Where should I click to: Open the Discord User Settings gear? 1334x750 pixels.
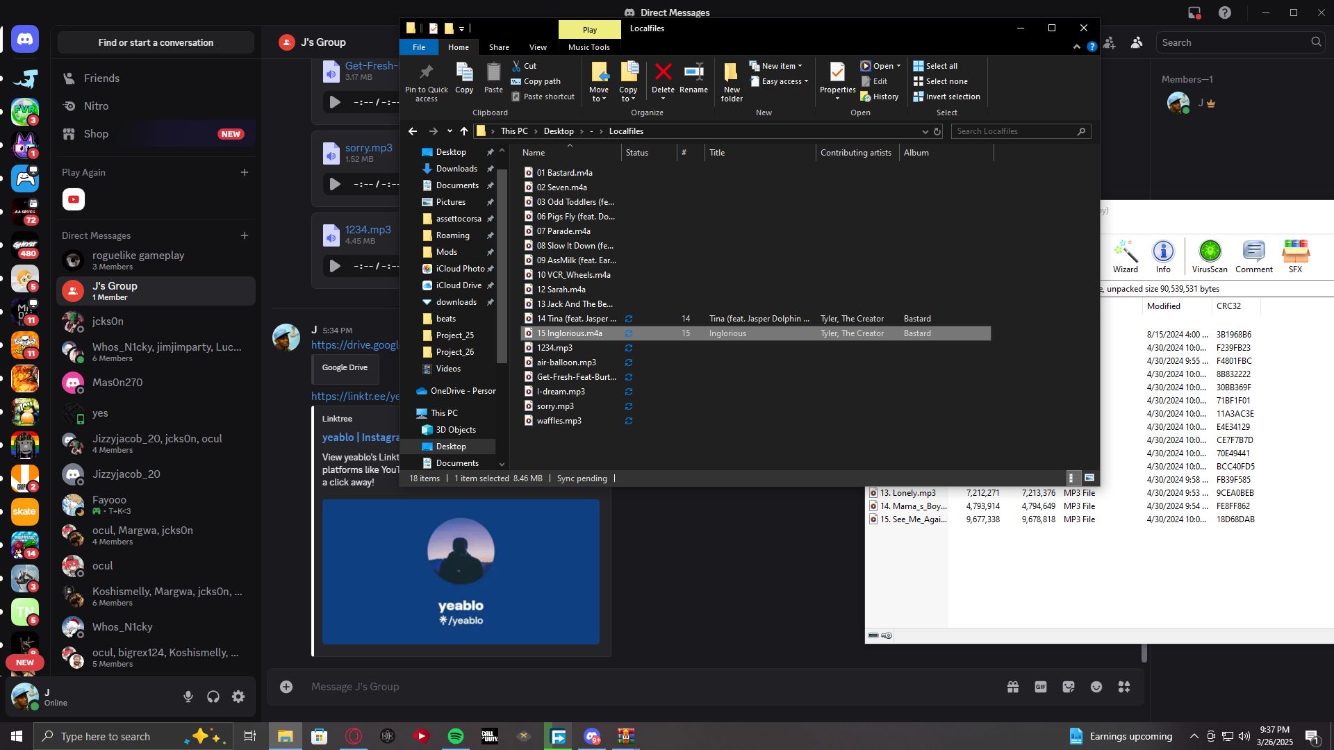238,697
